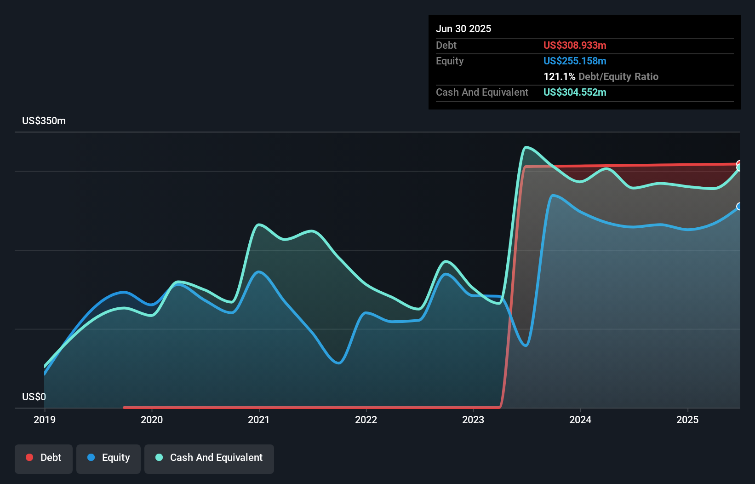The image size is (755, 484).
Task: Open the Jun 30 2025 tooltip header
Action: click(x=463, y=29)
